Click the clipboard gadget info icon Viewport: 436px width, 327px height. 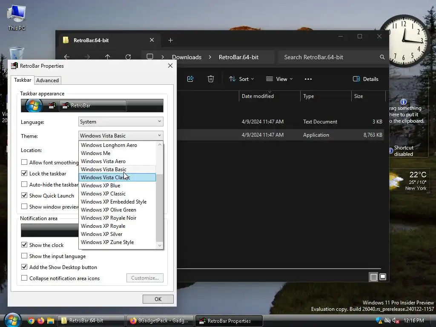(404, 102)
